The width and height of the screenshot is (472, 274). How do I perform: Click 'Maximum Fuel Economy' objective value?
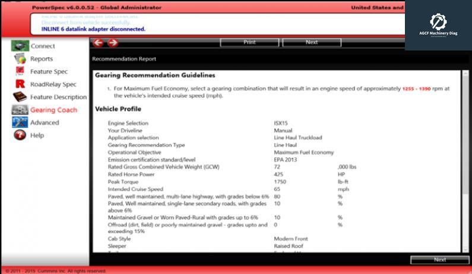(x=304, y=152)
